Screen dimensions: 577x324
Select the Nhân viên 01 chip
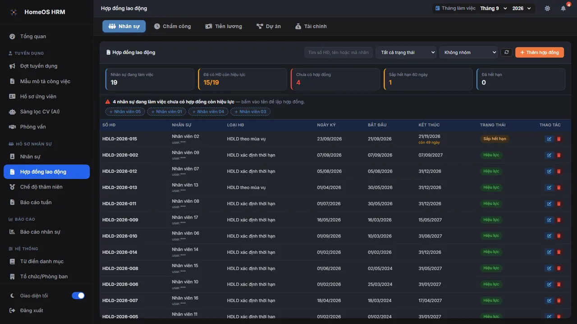(166, 112)
